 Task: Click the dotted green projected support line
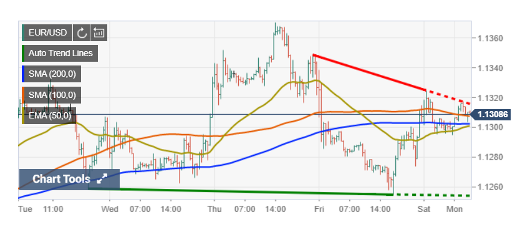click(433, 195)
